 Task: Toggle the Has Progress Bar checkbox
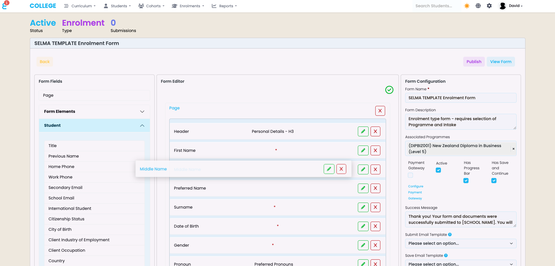[x=466, y=181]
